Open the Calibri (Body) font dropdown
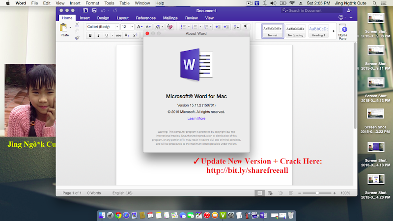 [102, 27]
